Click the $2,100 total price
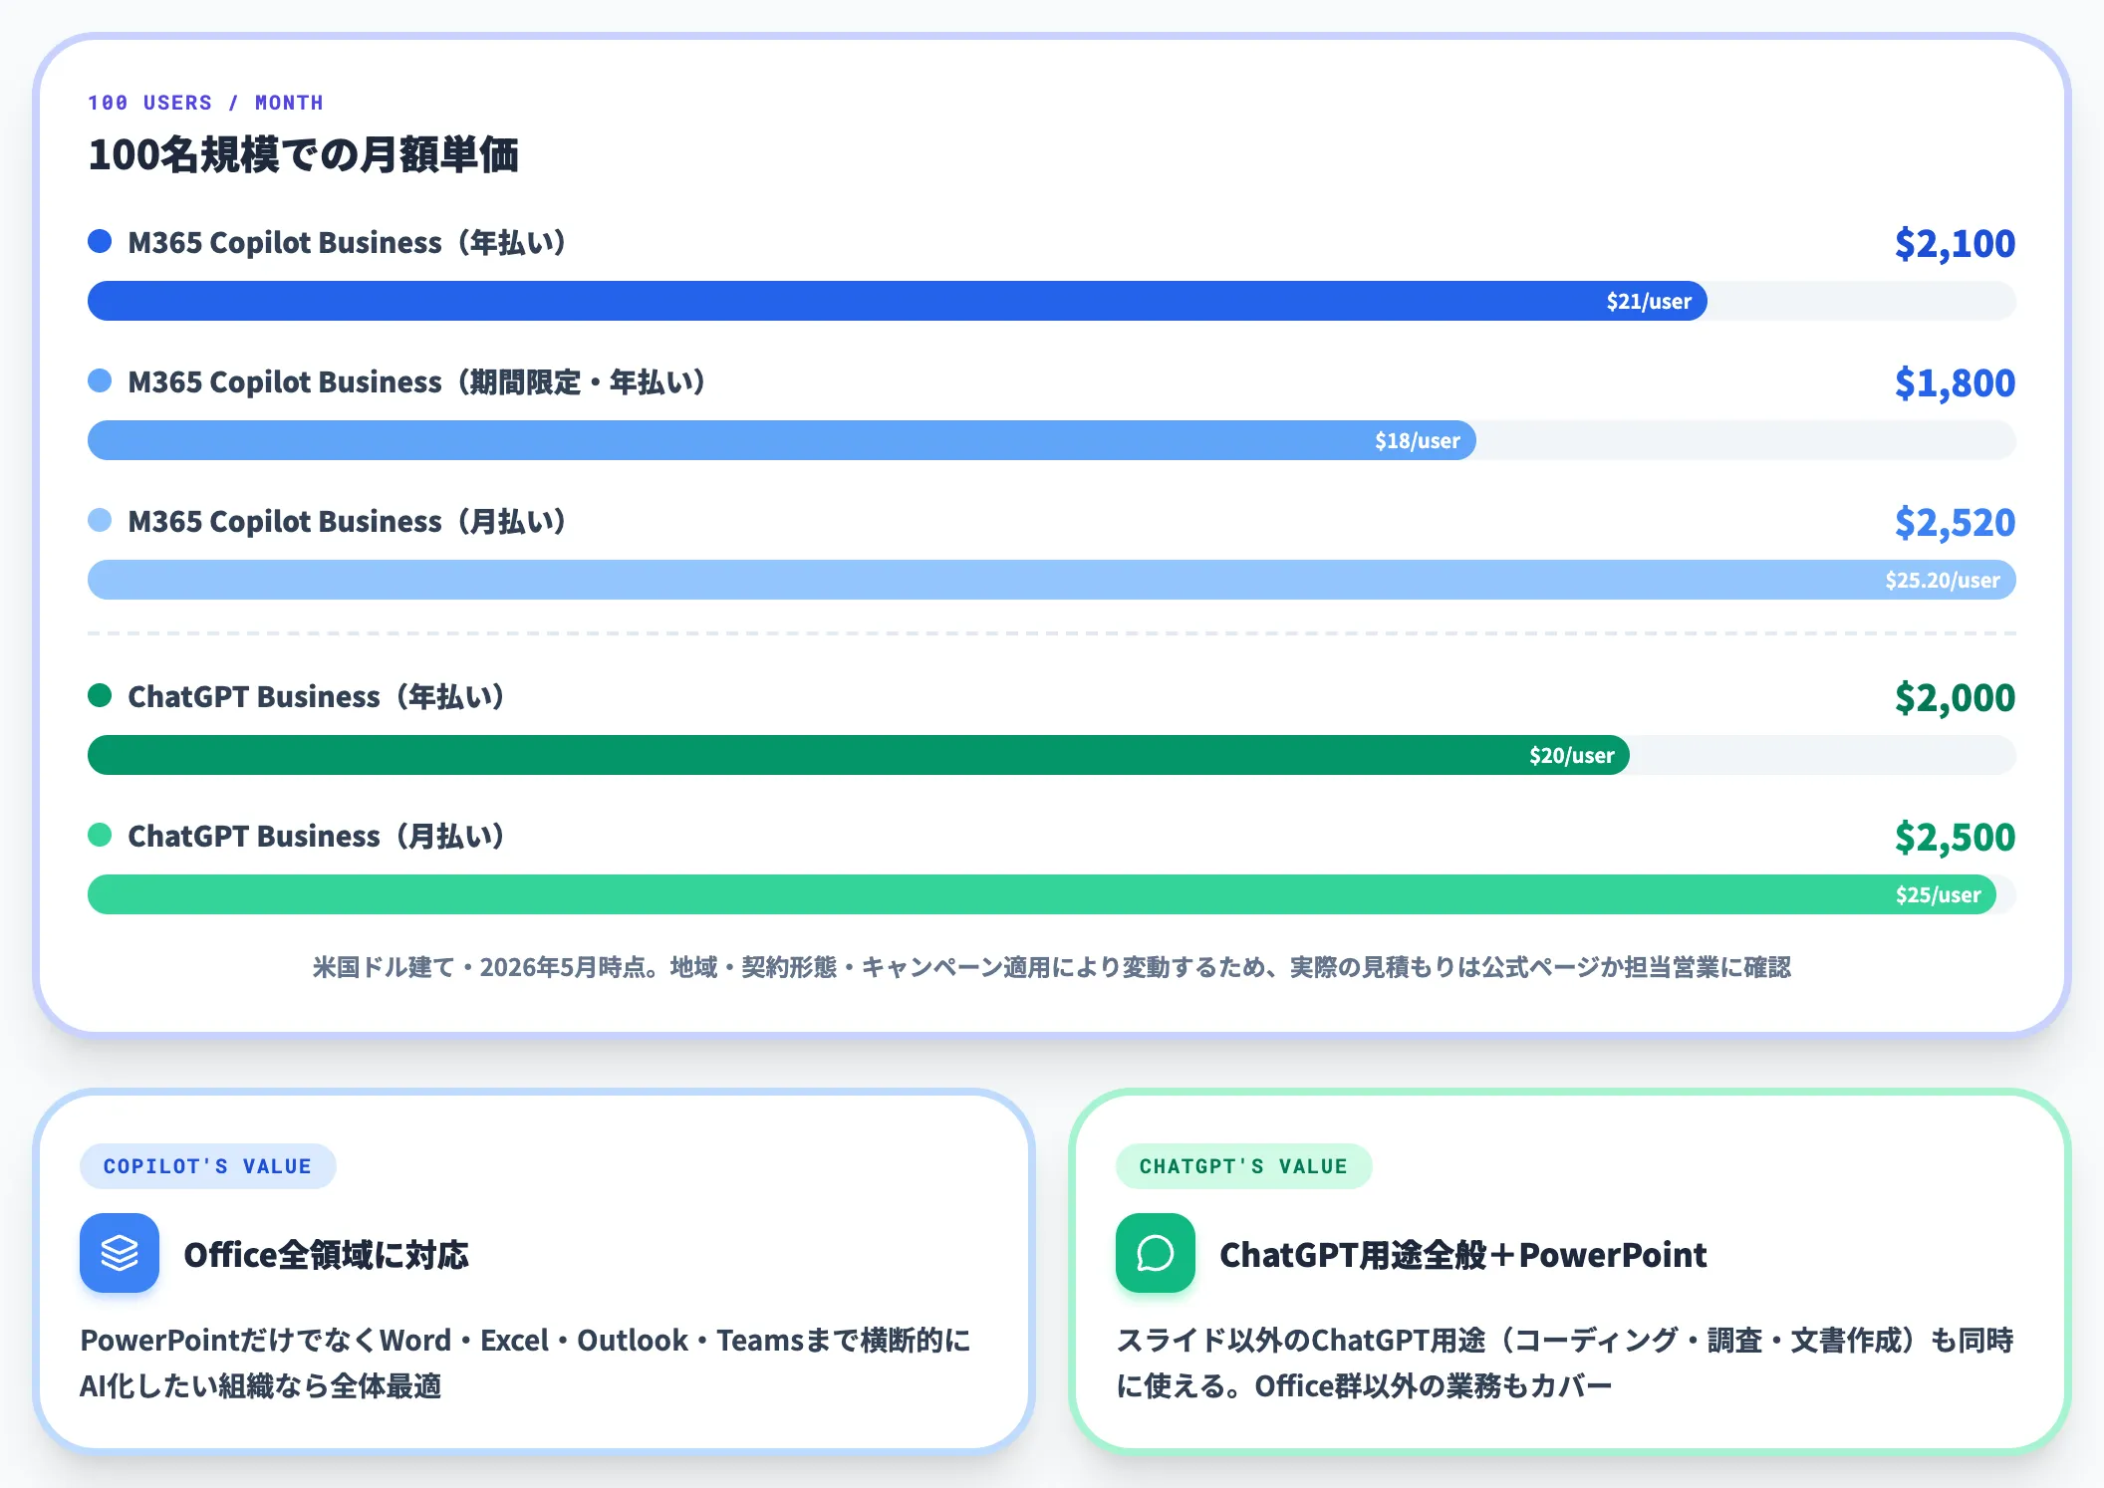Viewport: 2104px width, 1488px height. pyautogui.click(x=1955, y=243)
